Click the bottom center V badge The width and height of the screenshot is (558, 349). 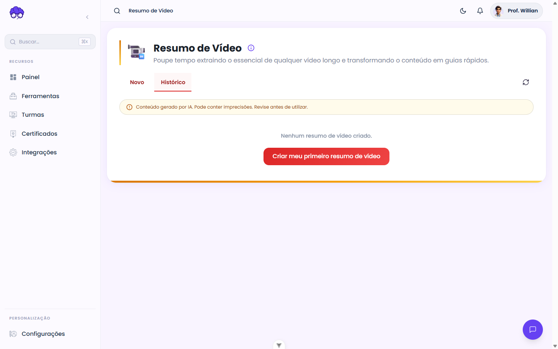[x=279, y=345]
